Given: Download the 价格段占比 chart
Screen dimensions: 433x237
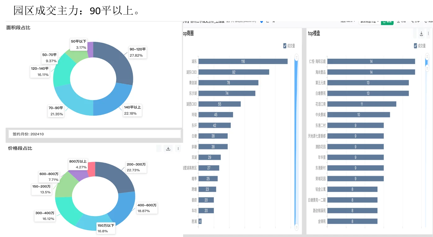Looking at the screenshot, I should [168, 149].
